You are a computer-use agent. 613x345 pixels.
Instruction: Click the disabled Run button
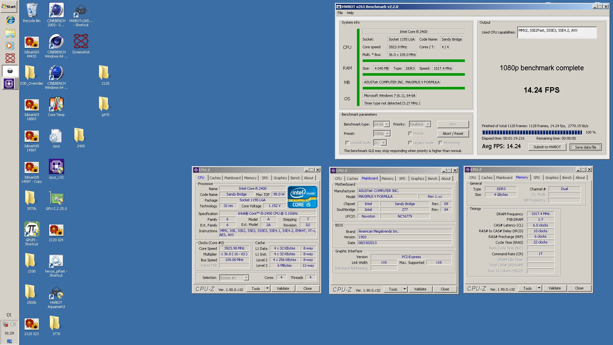[x=453, y=124]
